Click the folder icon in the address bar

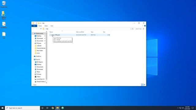tap(43, 29)
